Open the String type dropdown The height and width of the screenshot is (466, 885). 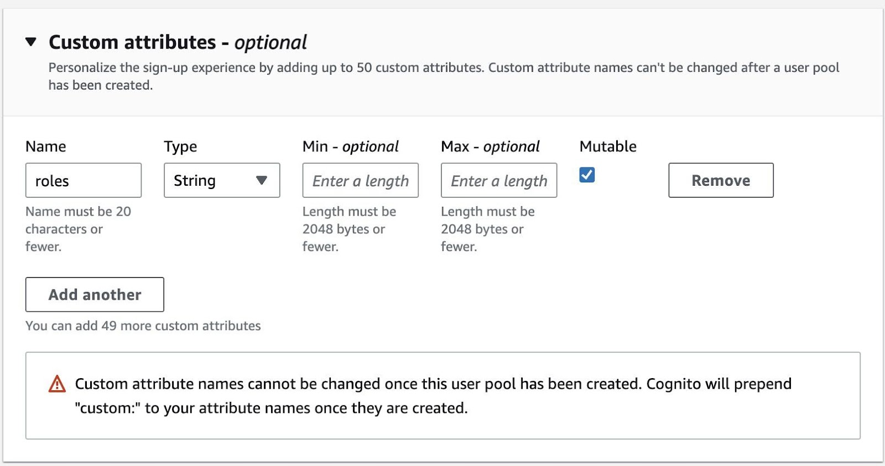pyautogui.click(x=222, y=180)
